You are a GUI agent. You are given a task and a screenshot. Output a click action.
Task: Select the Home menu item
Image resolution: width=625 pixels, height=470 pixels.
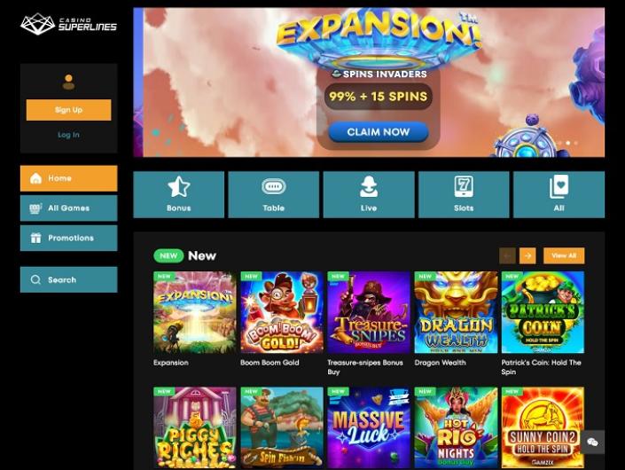68,178
